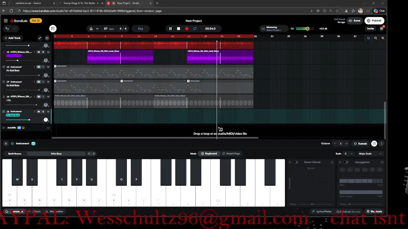This screenshot has width=408, height=229.
Task: Click the BandLab logo
Action: [19, 21]
